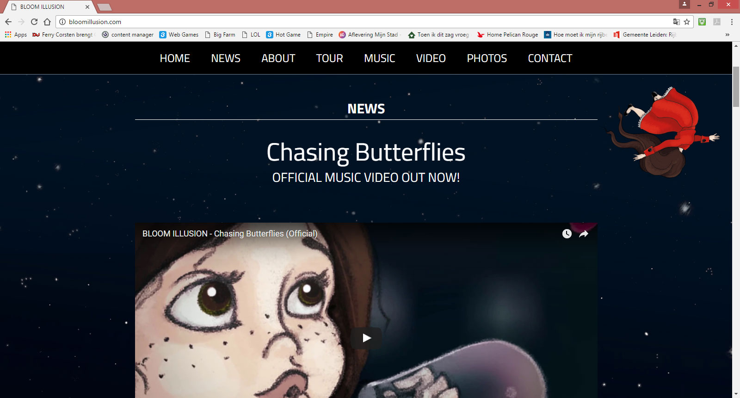Open Aflevering Mijn Stad bookmark

click(370, 35)
